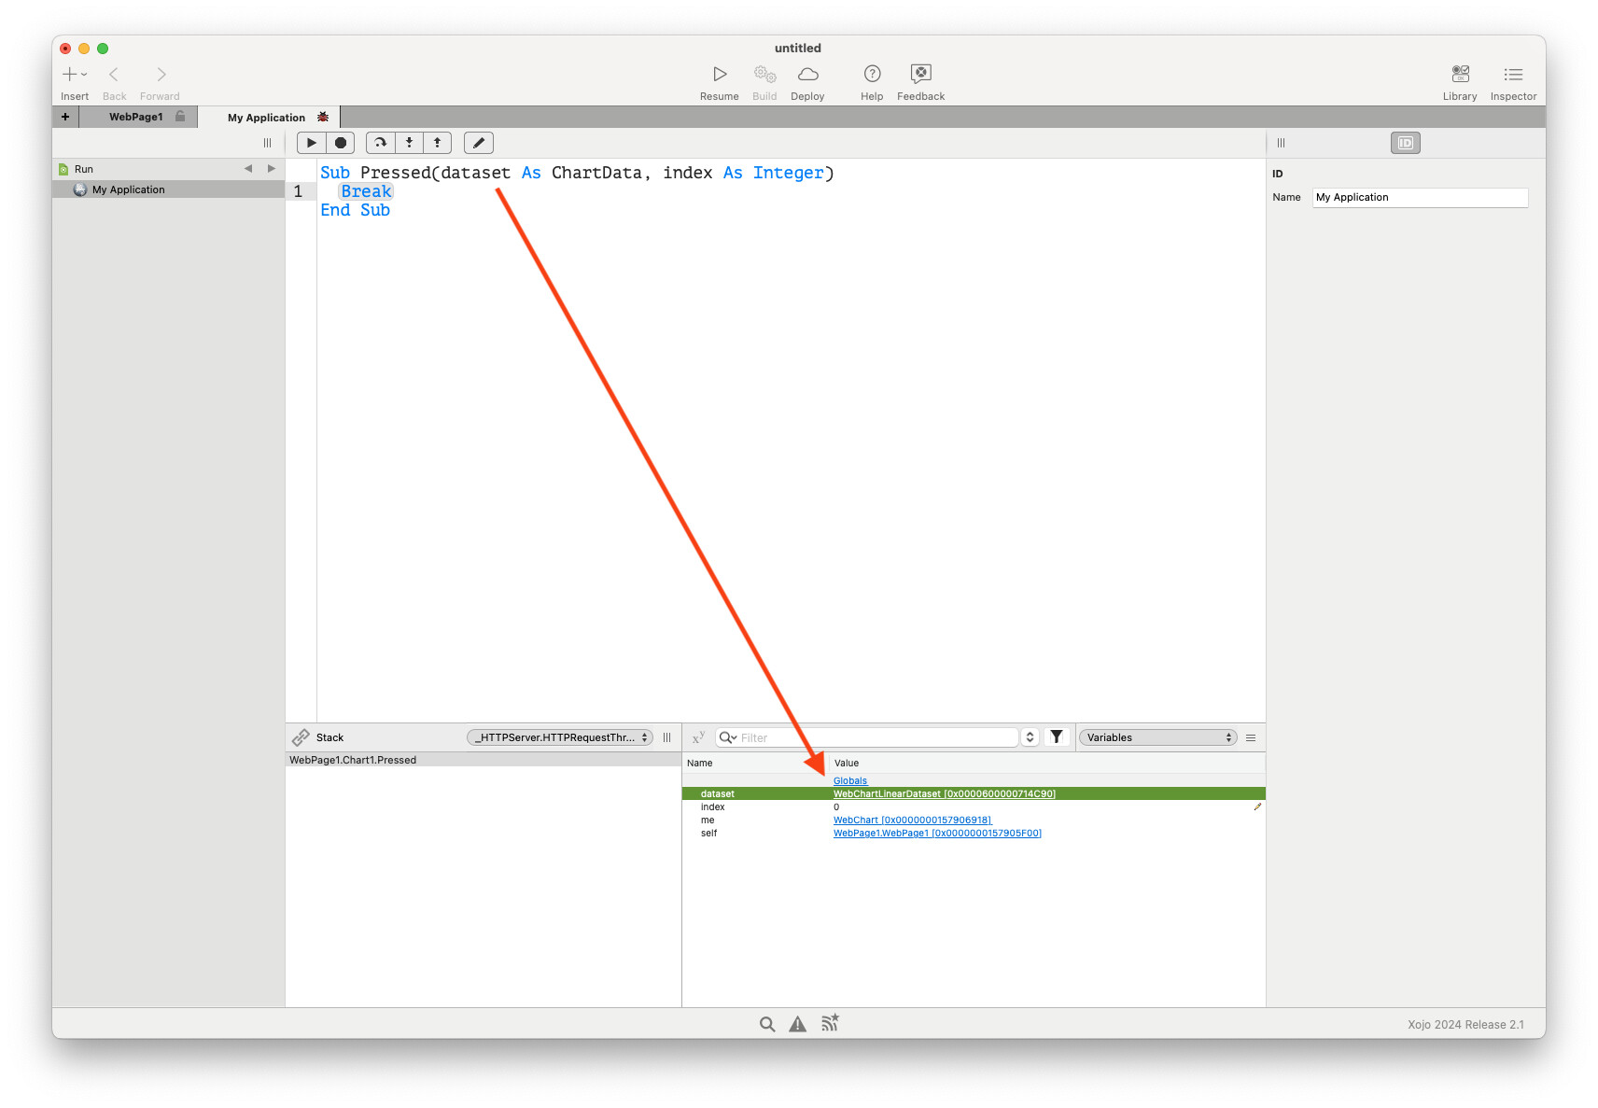This screenshot has height=1108, width=1598.
Task: Click the debugger Stop button
Action: pos(341,143)
